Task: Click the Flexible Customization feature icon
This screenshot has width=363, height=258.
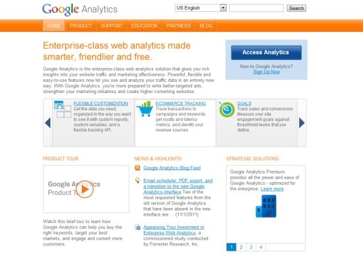Action: click(63, 110)
